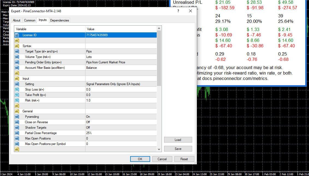Image resolution: width=309 pixels, height=176 pixels.
Task: Change the Pyramiding value On
Action: 121,117
